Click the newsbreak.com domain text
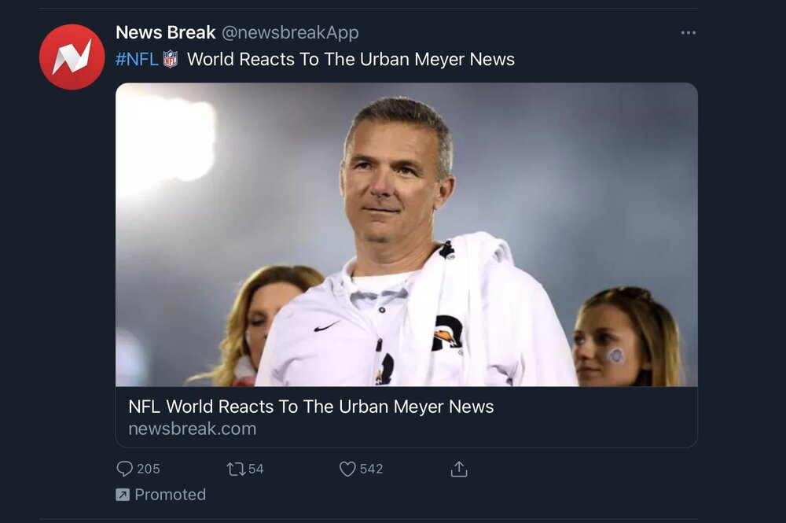The image size is (786, 523). tap(192, 429)
